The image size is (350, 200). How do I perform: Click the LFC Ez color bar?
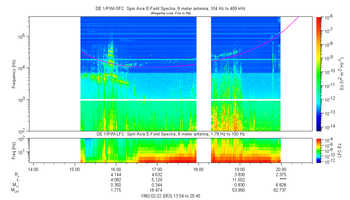point(319,151)
